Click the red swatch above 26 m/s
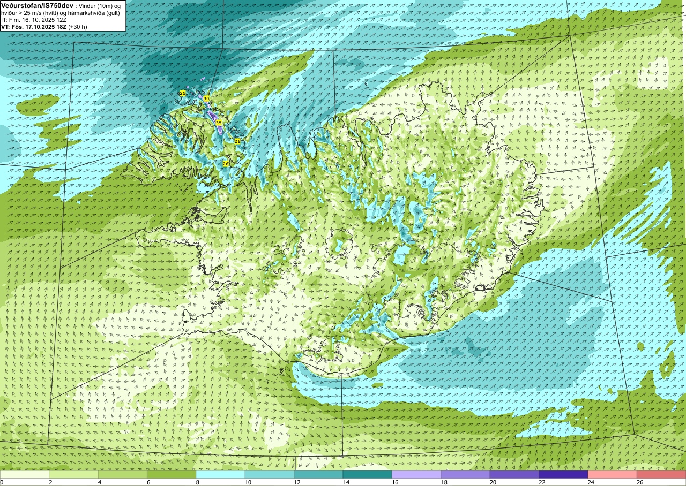 coord(661,475)
